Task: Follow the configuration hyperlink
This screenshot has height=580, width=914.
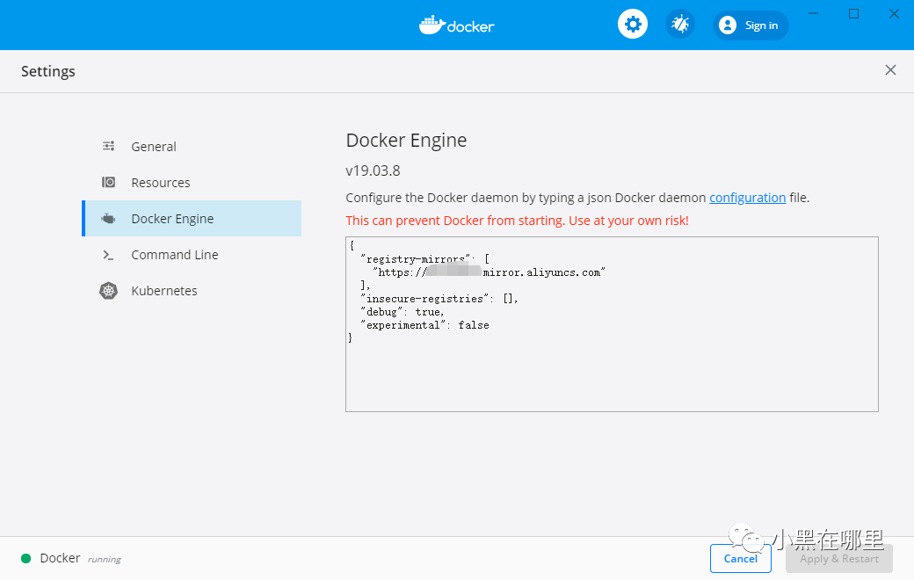Action: coord(747,198)
